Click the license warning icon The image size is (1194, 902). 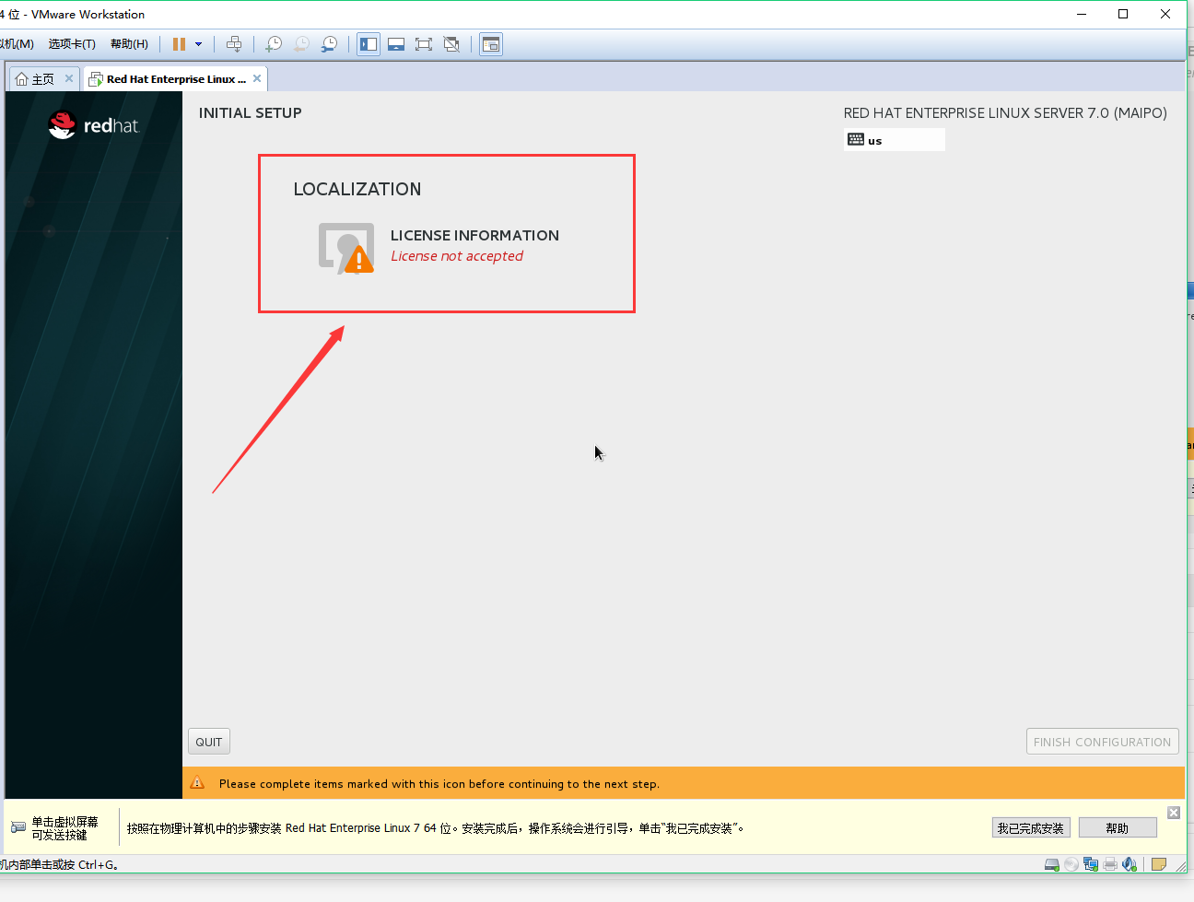[346, 248]
